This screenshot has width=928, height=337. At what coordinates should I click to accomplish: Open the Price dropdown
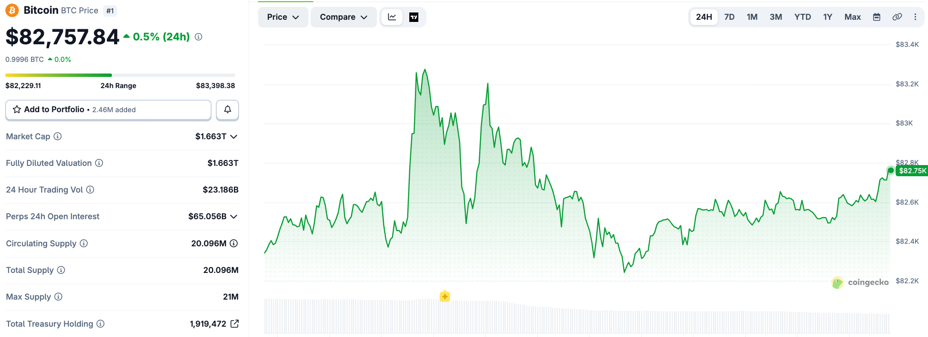coord(283,17)
